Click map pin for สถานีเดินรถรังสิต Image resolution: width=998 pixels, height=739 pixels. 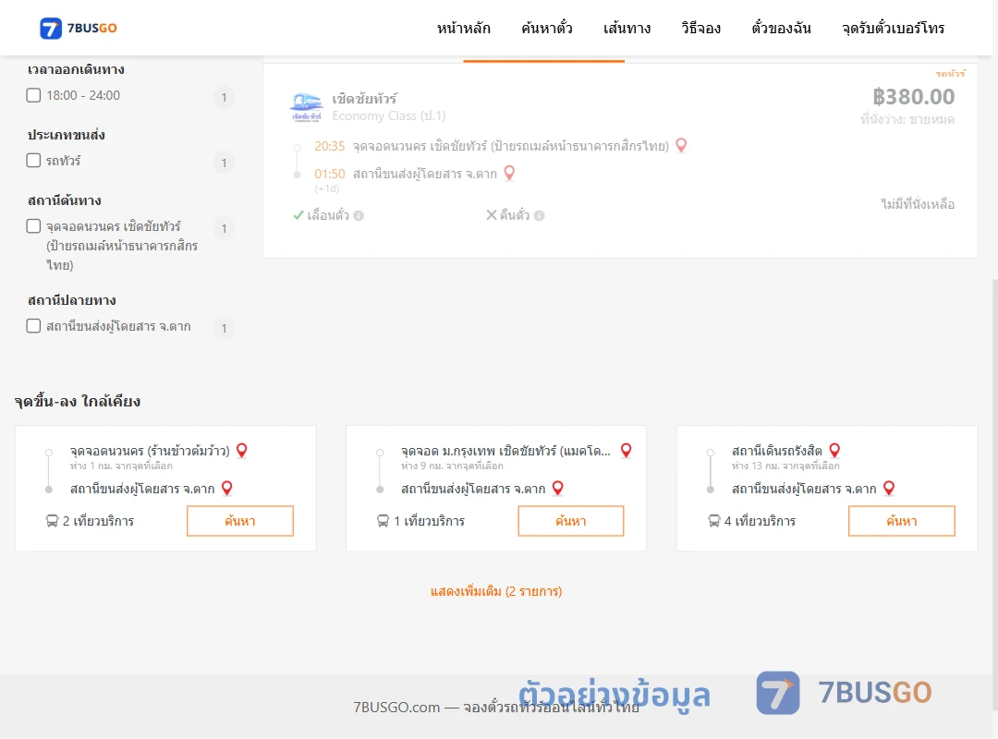(835, 450)
